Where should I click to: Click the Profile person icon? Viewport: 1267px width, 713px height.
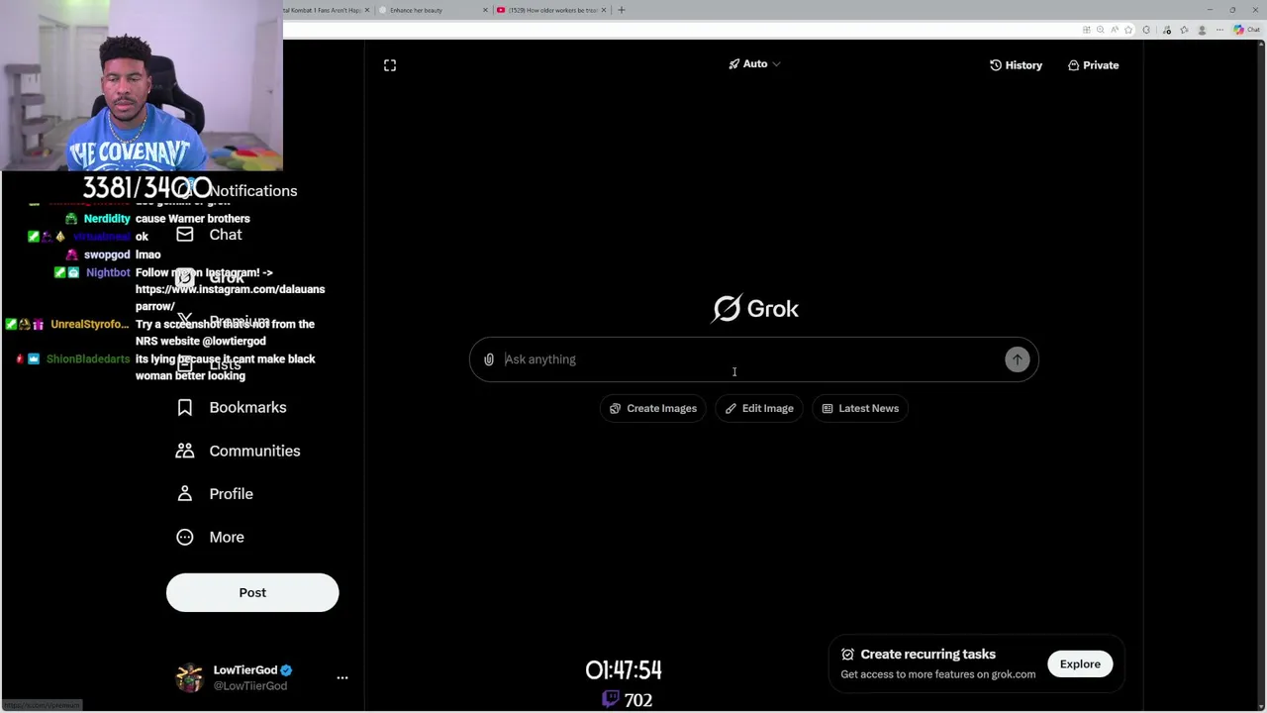[x=185, y=493]
